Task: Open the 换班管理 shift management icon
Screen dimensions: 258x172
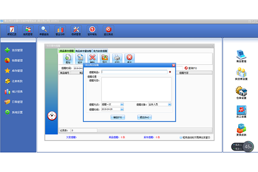Action: (x=28, y=31)
